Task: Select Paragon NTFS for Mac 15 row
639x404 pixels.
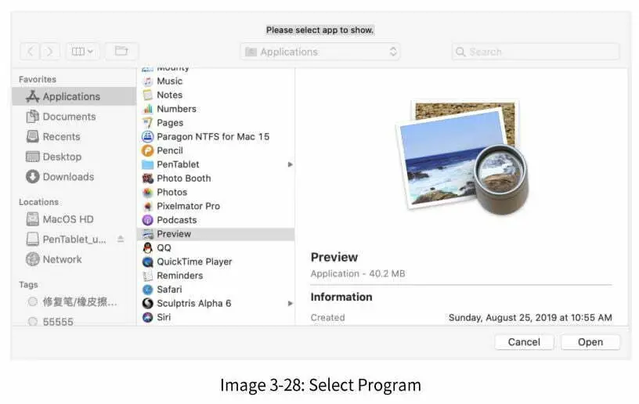Action: 216,137
